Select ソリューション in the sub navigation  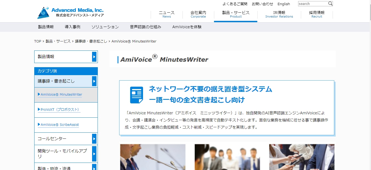[x=105, y=27]
